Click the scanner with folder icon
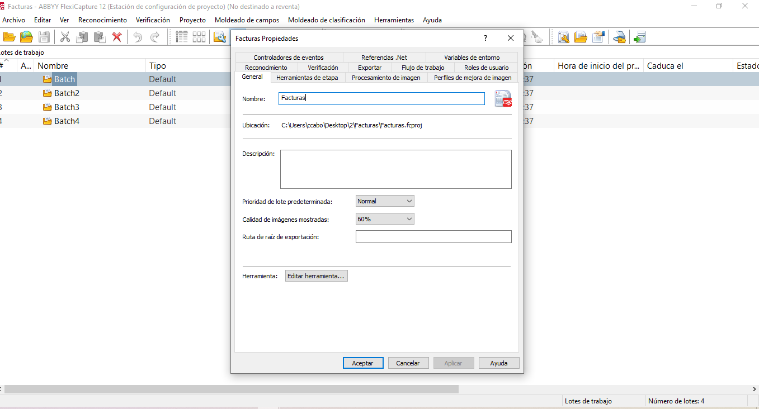 click(619, 37)
